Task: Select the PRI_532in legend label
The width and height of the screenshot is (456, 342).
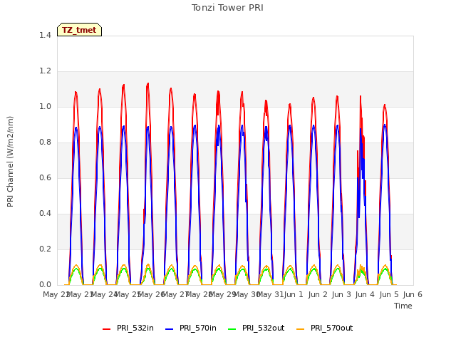Action: [x=135, y=328]
